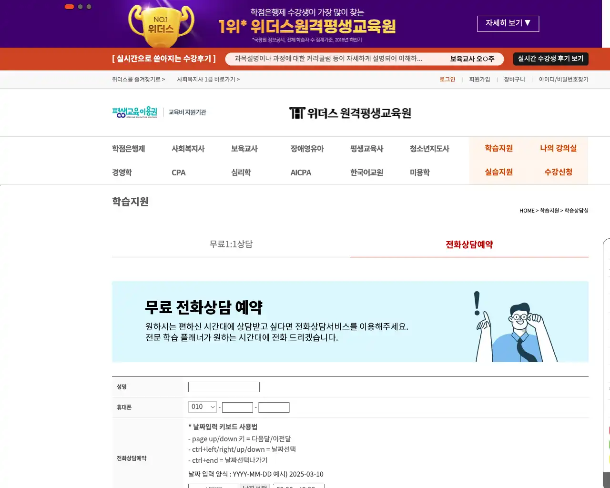Click the 위더스 원격평생교육원 logo

pyautogui.click(x=351, y=112)
